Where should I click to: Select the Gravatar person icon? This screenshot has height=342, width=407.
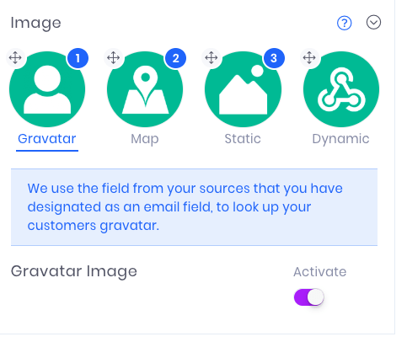point(47,89)
